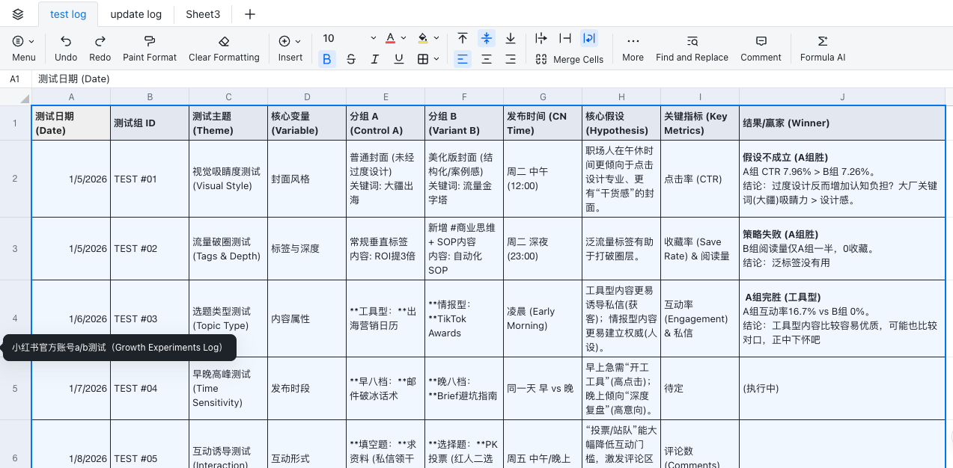Clear formatting of the selection

click(223, 48)
